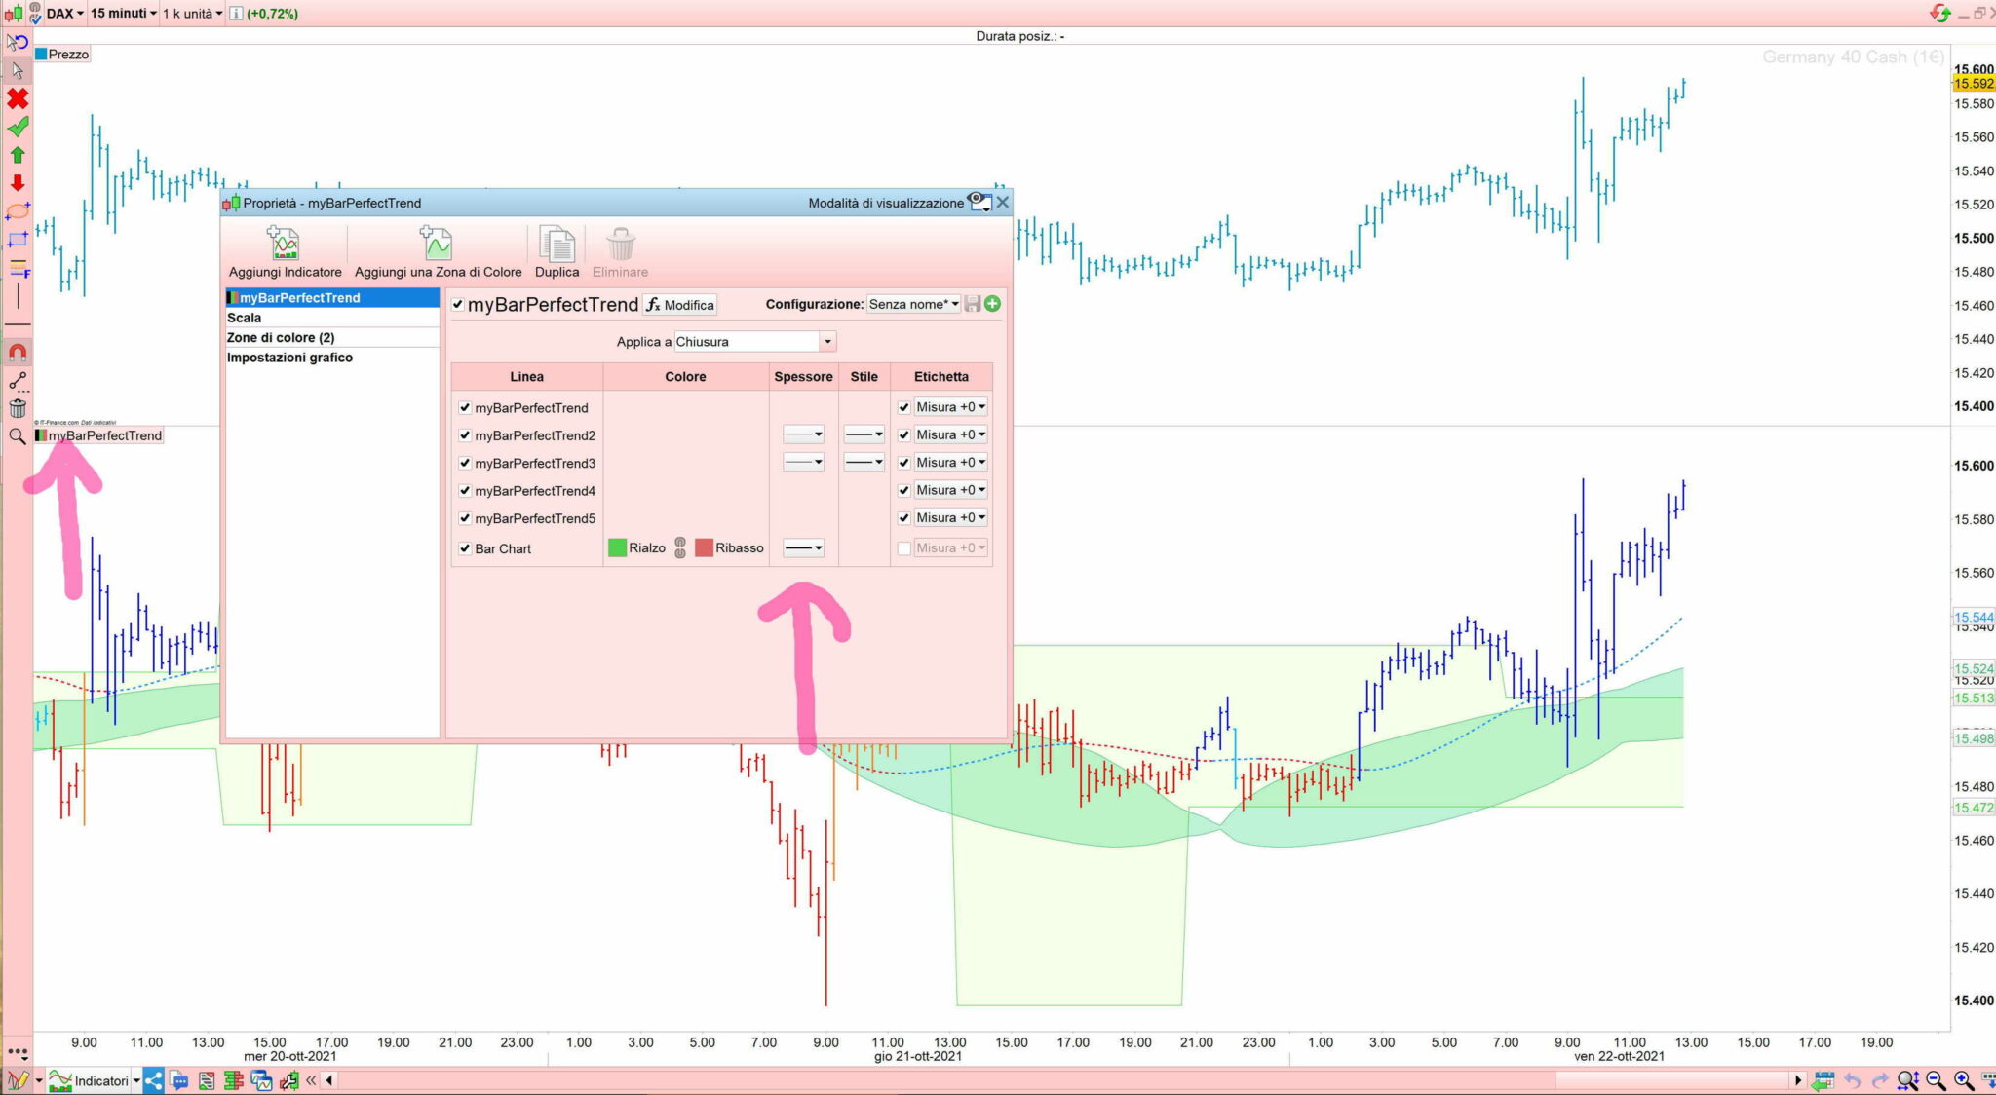Select the ellipse drawing tool
The height and width of the screenshot is (1095, 1996).
click(x=18, y=210)
